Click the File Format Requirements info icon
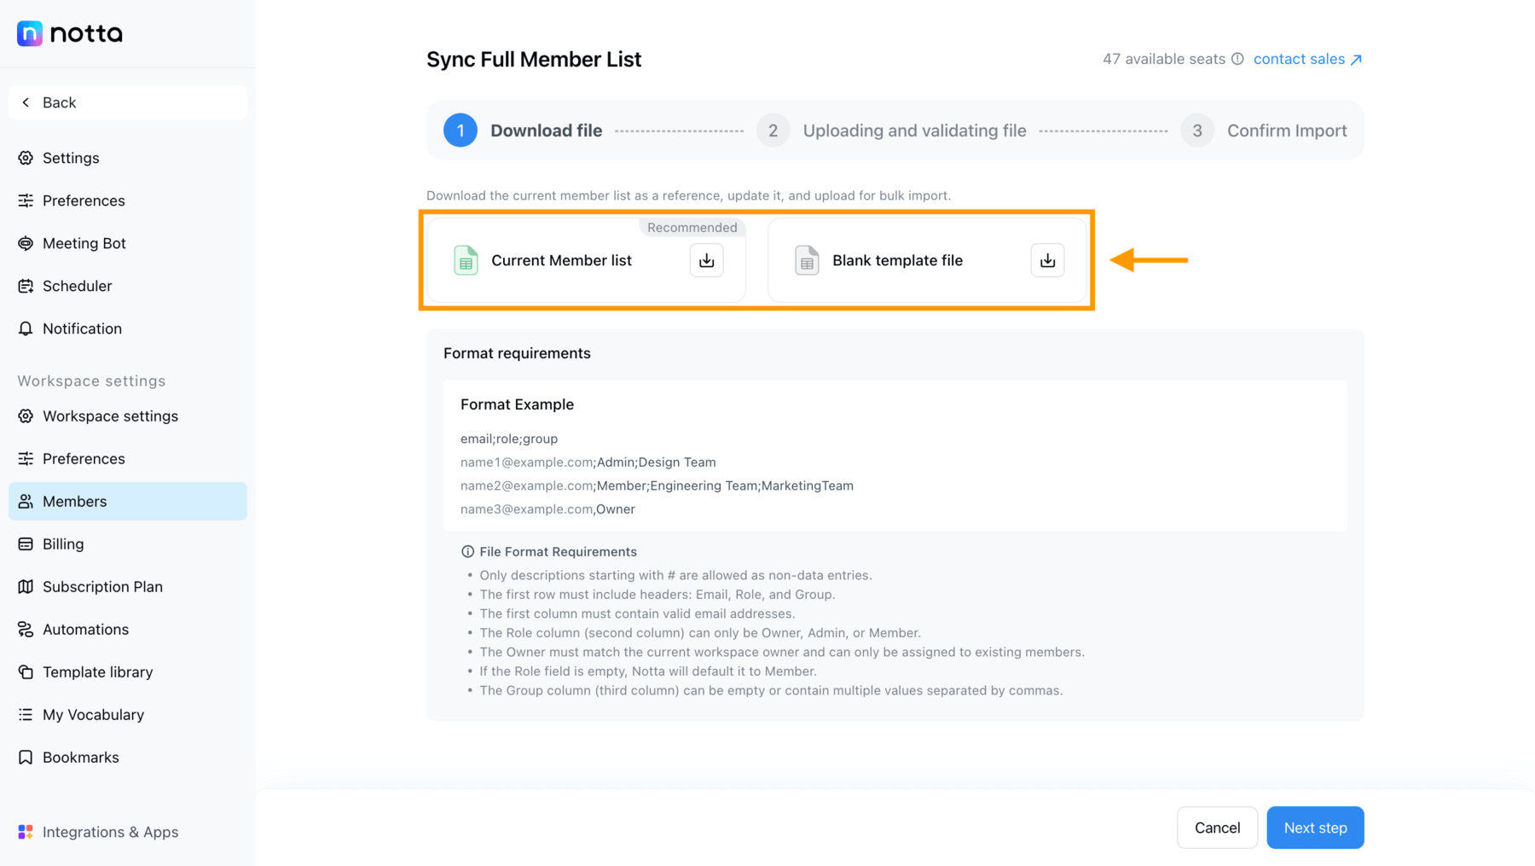The width and height of the screenshot is (1535, 866). (467, 552)
